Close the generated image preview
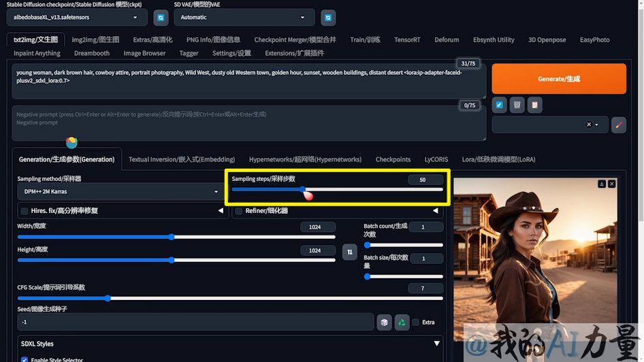644x362 pixels. coord(611,184)
